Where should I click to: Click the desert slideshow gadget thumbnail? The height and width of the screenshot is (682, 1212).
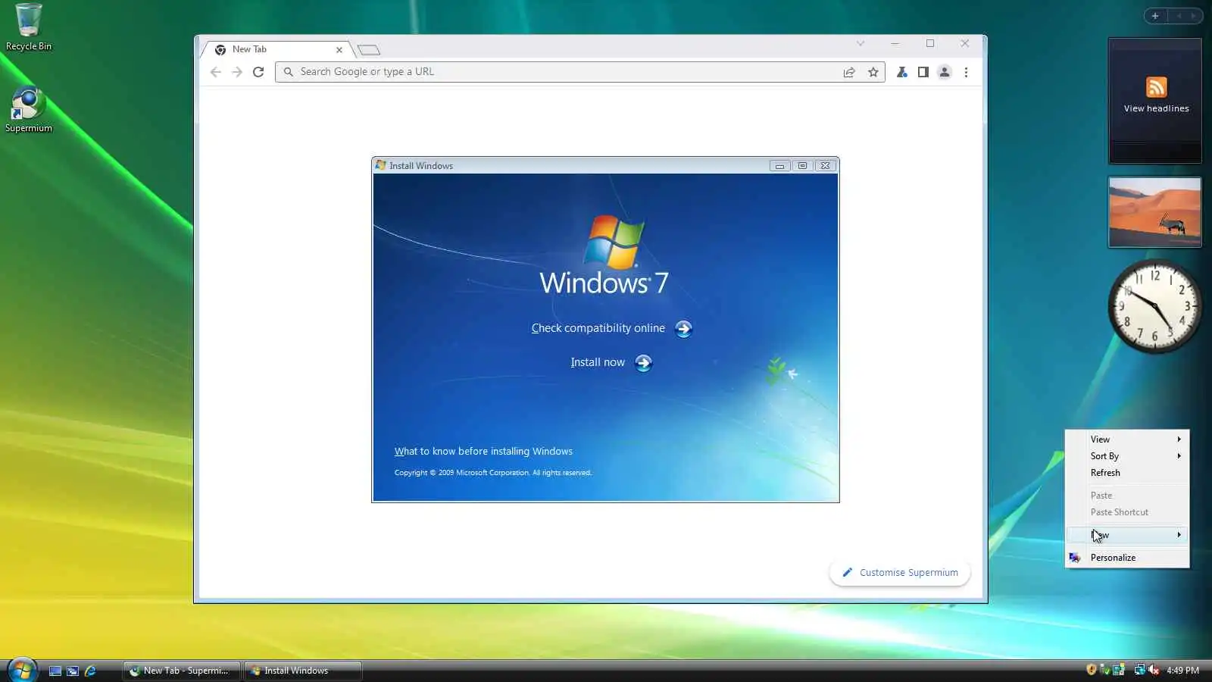1155,212
